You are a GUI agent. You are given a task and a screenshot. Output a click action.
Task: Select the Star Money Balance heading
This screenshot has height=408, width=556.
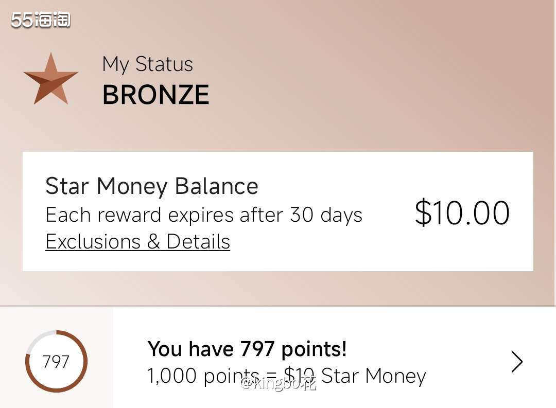coord(151,186)
